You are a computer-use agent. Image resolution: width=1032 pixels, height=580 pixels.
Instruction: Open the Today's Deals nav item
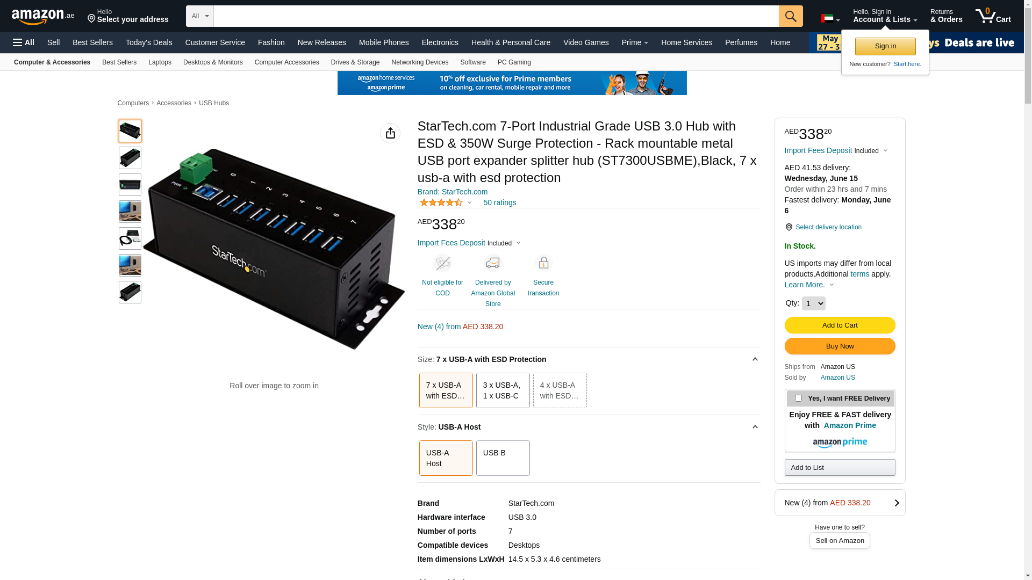coord(149,42)
